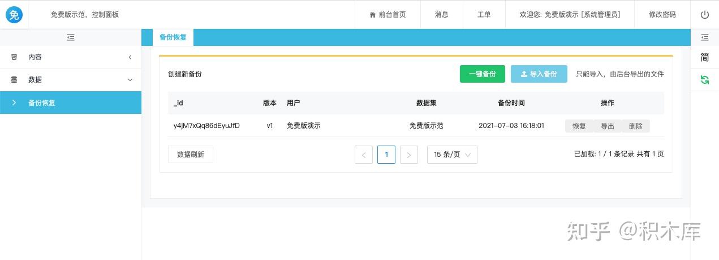Collapse the 数据 menu chevron
The width and height of the screenshot is (719, 260).
[130, 80]
